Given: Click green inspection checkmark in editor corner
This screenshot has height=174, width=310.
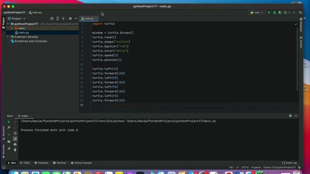Looking at the screenshot, I should click(296, 24).
